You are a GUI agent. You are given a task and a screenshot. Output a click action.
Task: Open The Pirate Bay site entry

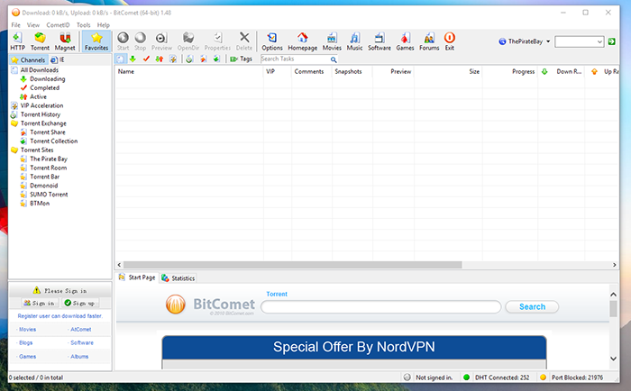coord(49,159)
